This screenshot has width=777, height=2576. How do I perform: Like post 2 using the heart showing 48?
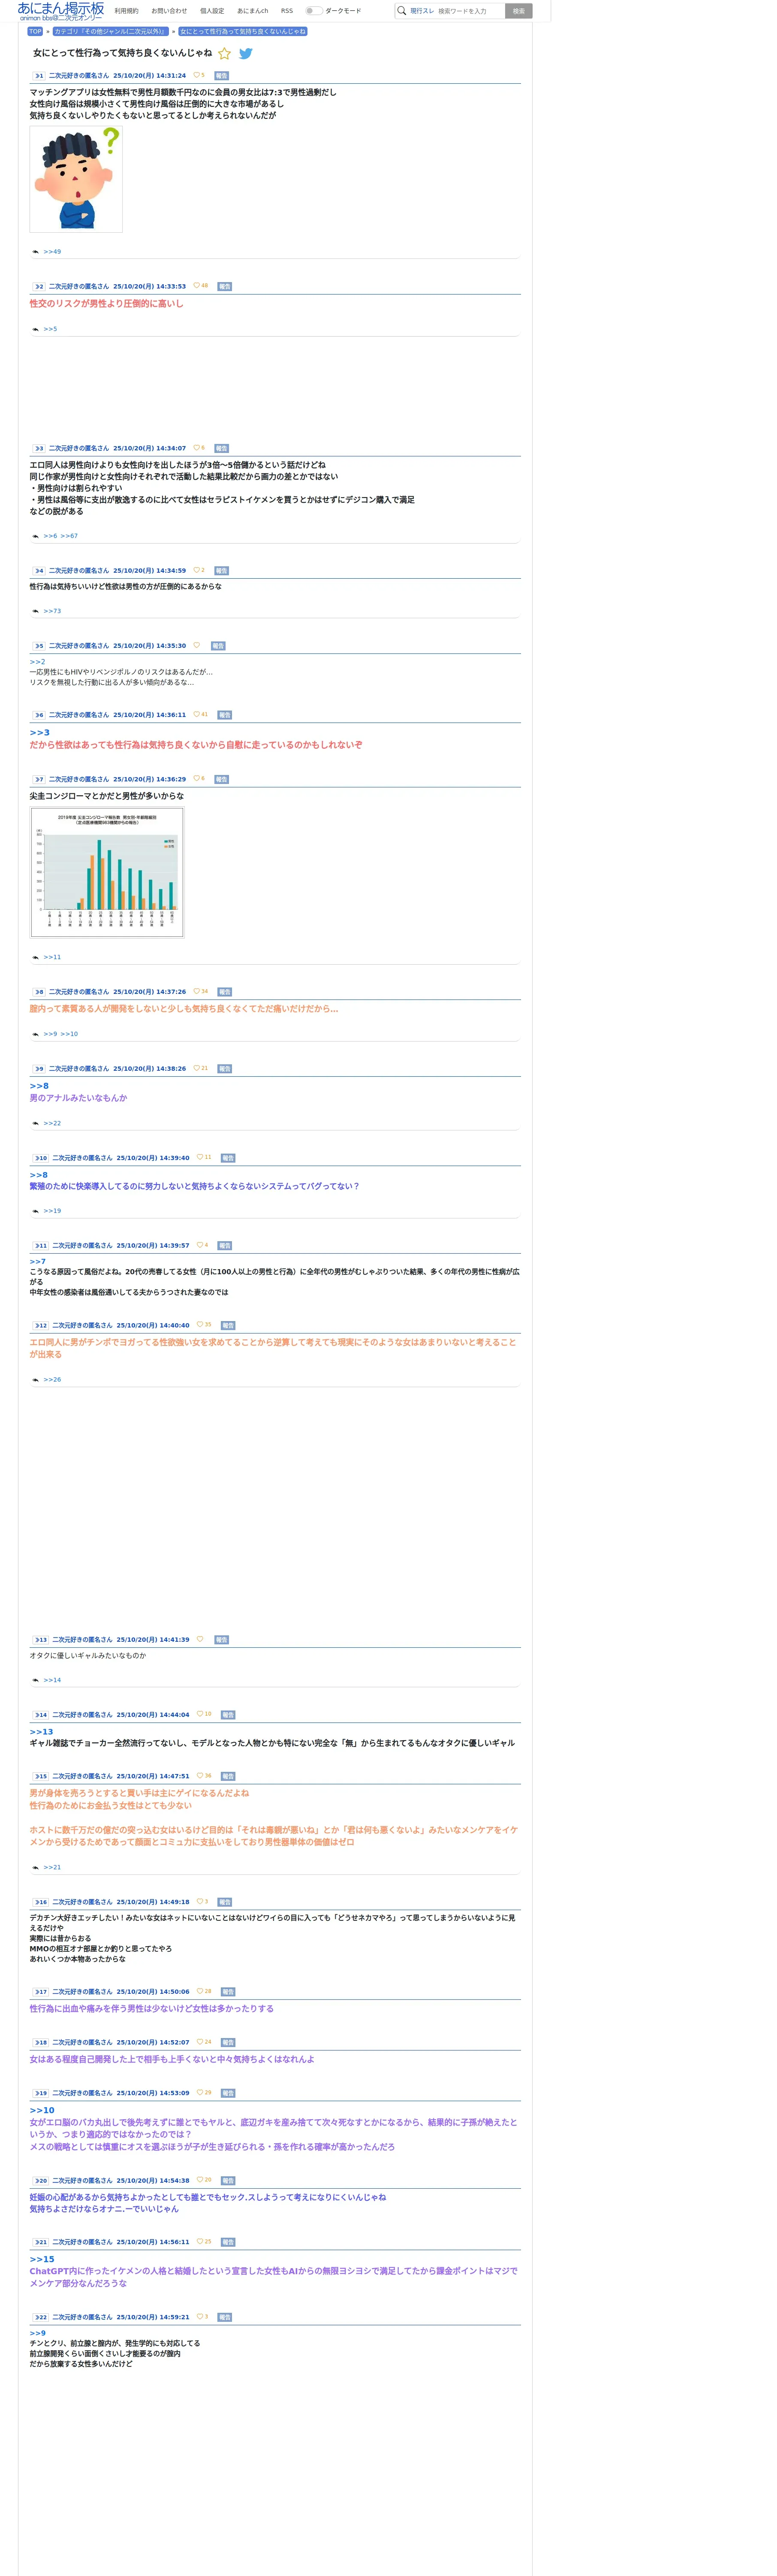coord(197,286)
